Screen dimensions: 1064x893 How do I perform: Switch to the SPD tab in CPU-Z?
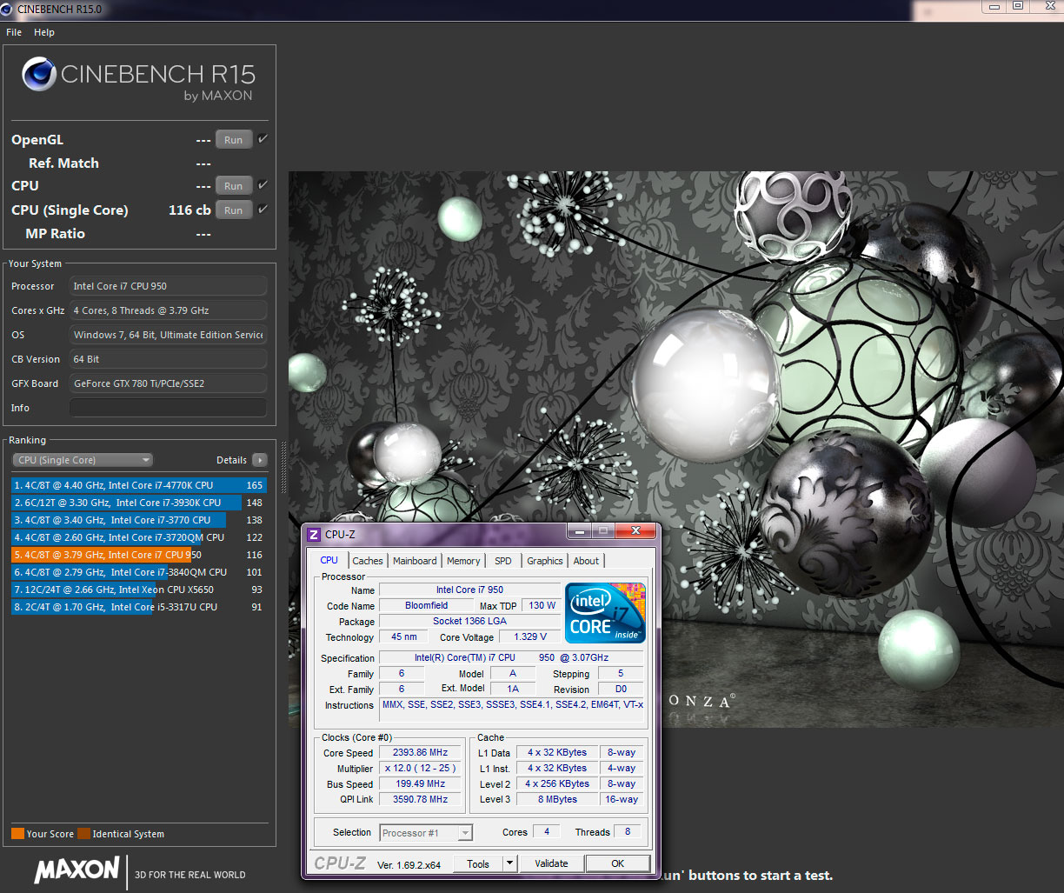click(x=503, y=561)
